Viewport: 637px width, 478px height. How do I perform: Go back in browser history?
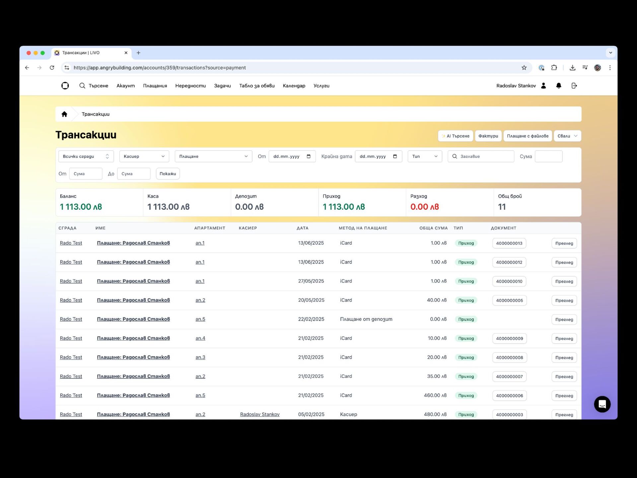point(27,68)
